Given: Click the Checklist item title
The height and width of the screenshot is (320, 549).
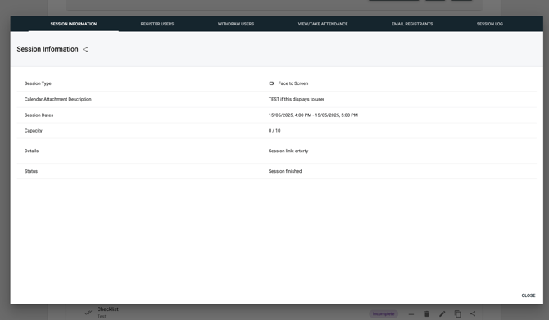Looking at the screenshot, I should click(108, 309).
